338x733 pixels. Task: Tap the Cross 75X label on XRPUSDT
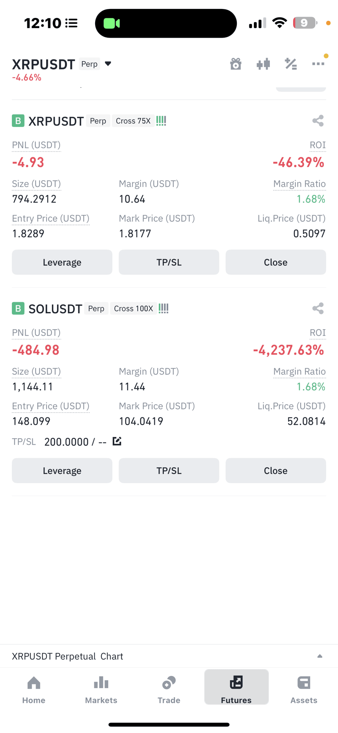point(133,121)
